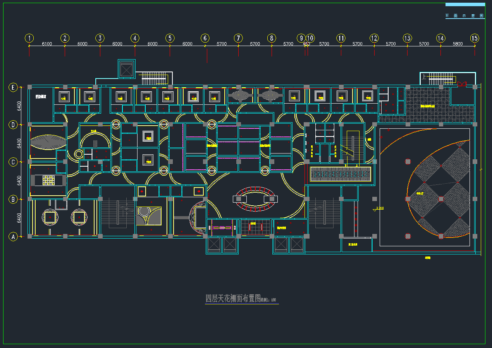Click grid axis bubble number 7
The width and height of the screenshot is (492, 348).
(x=239, y=38)
